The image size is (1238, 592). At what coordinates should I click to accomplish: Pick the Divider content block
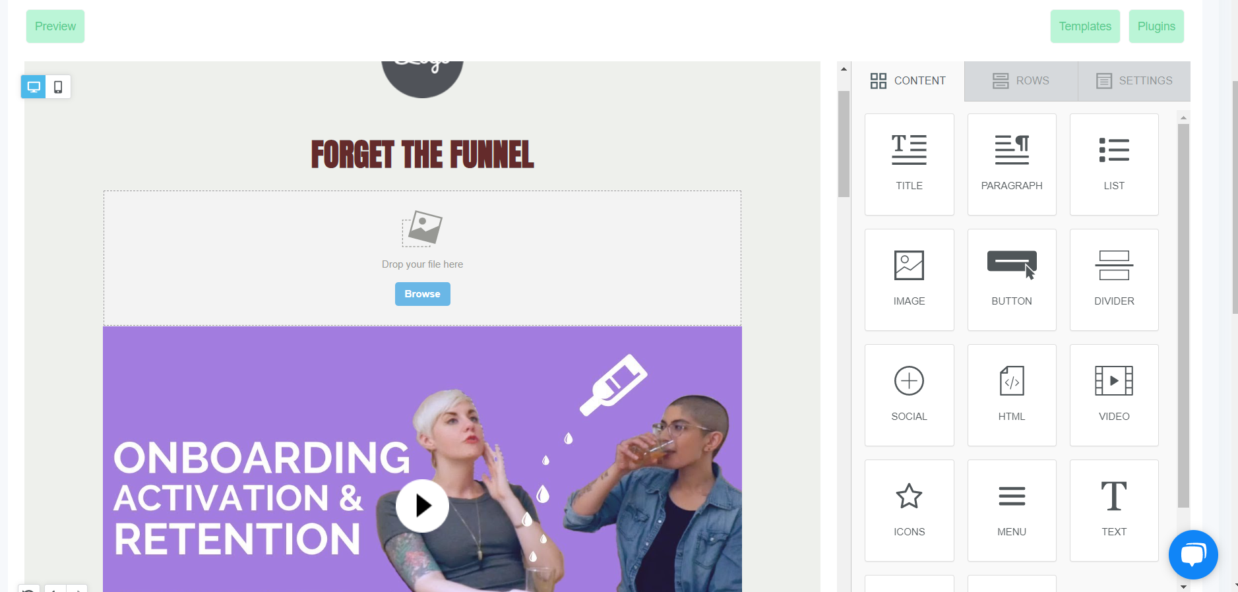pyautogui.click(x=1114, y=280)
